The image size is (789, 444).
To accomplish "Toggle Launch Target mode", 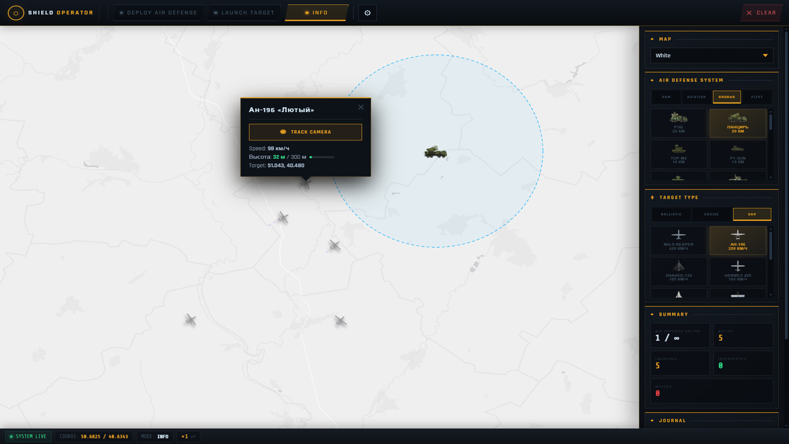I will [x=244, y=13].
